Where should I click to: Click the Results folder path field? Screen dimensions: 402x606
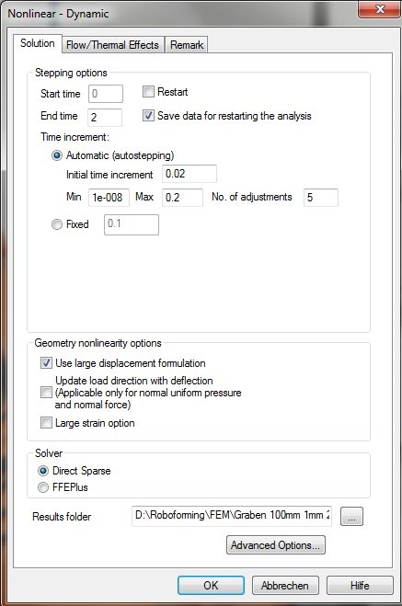click(232, 516)
